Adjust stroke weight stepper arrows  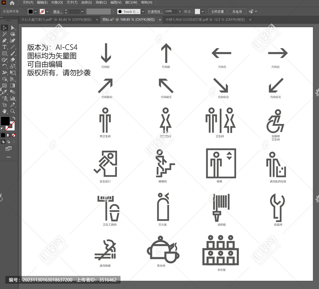click(66, 12)
